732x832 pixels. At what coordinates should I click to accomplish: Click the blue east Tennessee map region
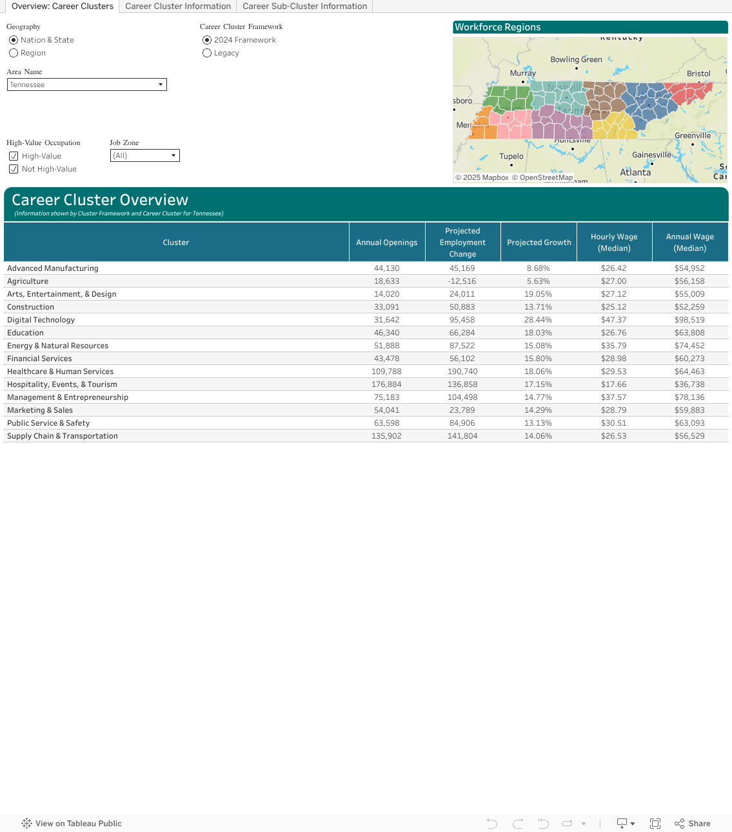pos(648,104)
